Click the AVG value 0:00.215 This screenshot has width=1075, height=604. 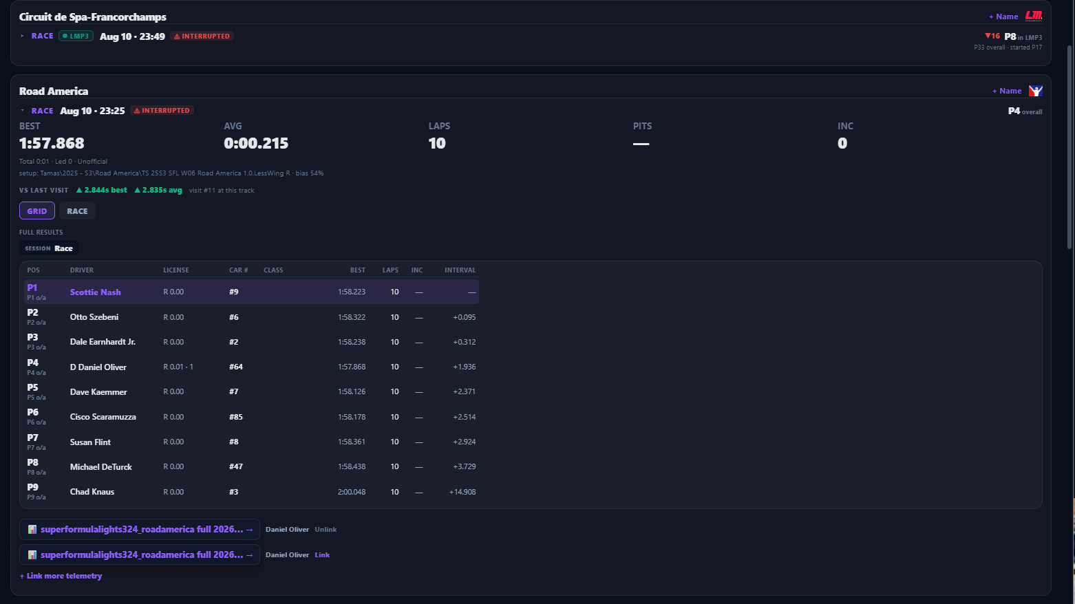256,144
